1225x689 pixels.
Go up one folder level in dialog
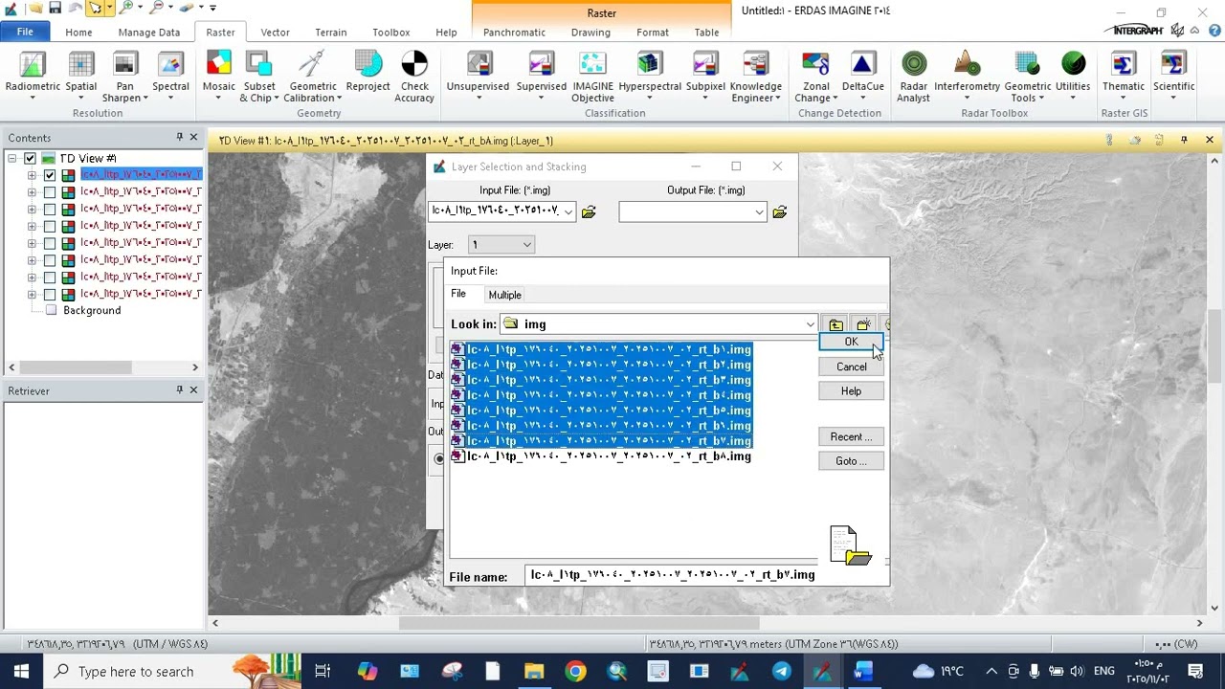click(836, 325)
